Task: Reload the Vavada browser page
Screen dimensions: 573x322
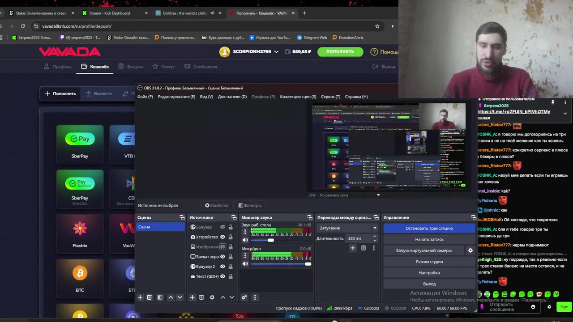Action: [x=23, y=26]
